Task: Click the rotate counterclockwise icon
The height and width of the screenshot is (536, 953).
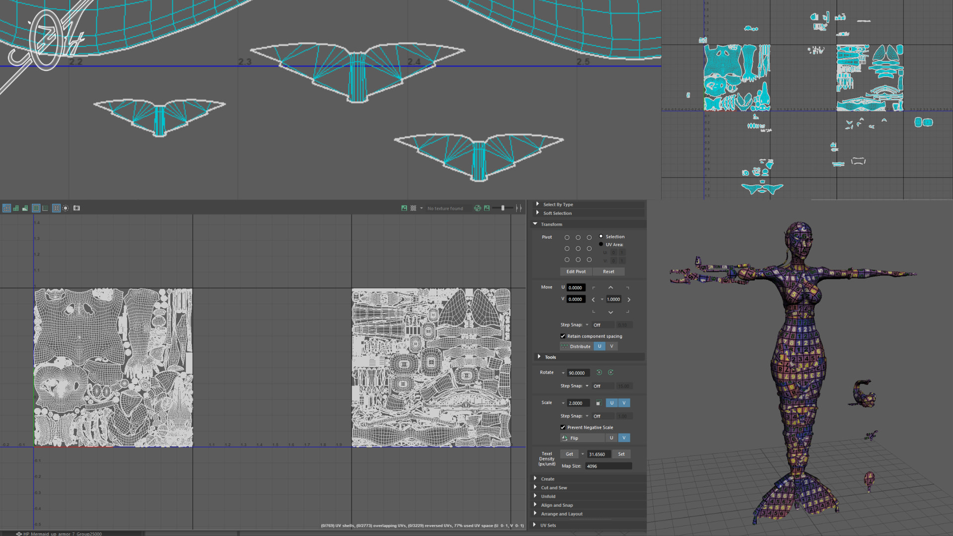Action: click(x=599, y=372)
